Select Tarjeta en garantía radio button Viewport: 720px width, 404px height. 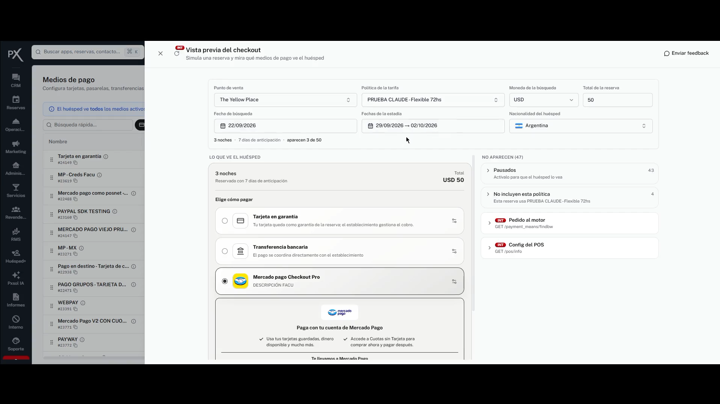225,221
